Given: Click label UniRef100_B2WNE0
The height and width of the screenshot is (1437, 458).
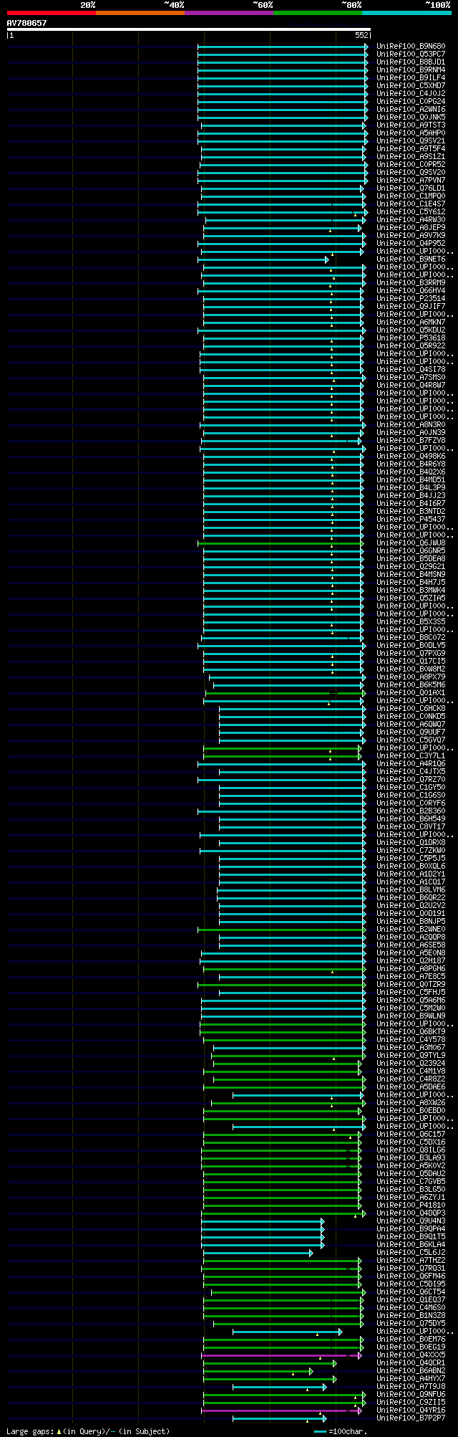Looking at the screenshot, I should 411,929.
